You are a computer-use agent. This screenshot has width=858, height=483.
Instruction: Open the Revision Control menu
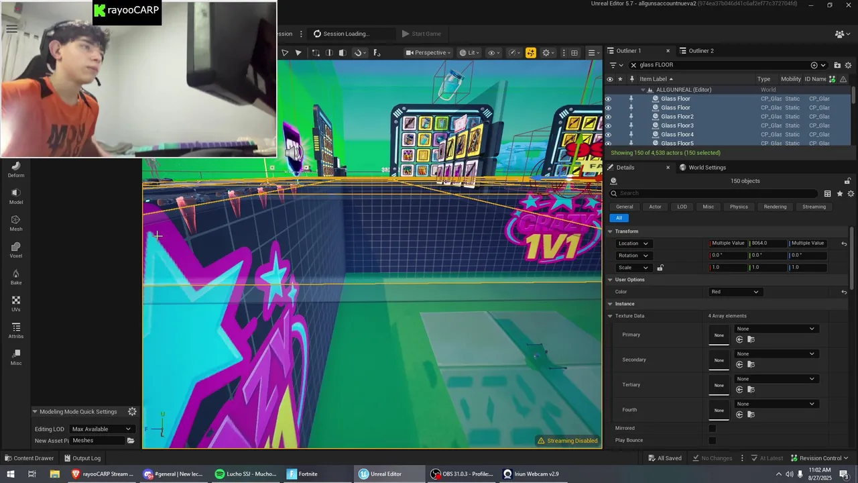point(819,458)
